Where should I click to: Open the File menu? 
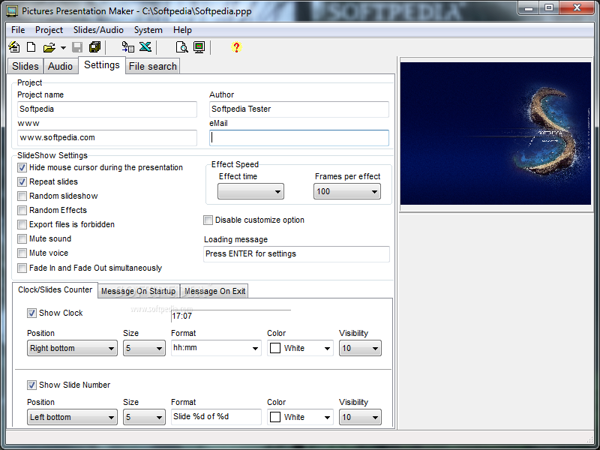(x=18, y=30)
